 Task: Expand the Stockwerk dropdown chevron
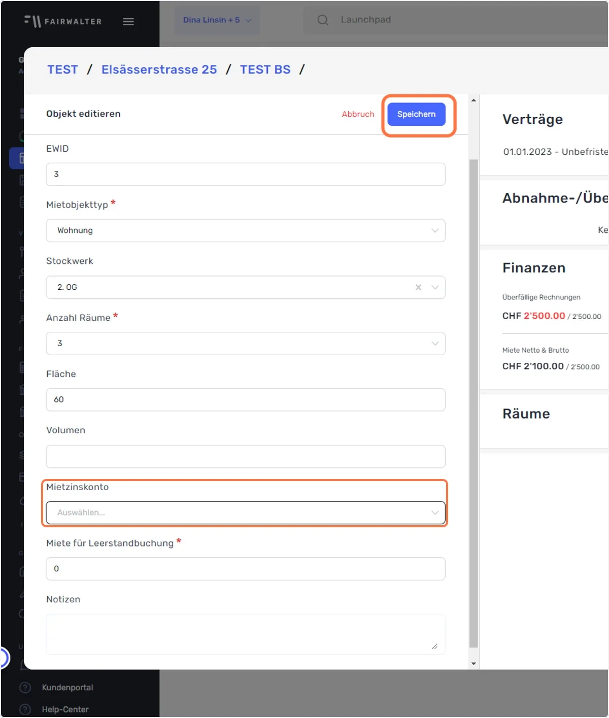coord(435,287)
